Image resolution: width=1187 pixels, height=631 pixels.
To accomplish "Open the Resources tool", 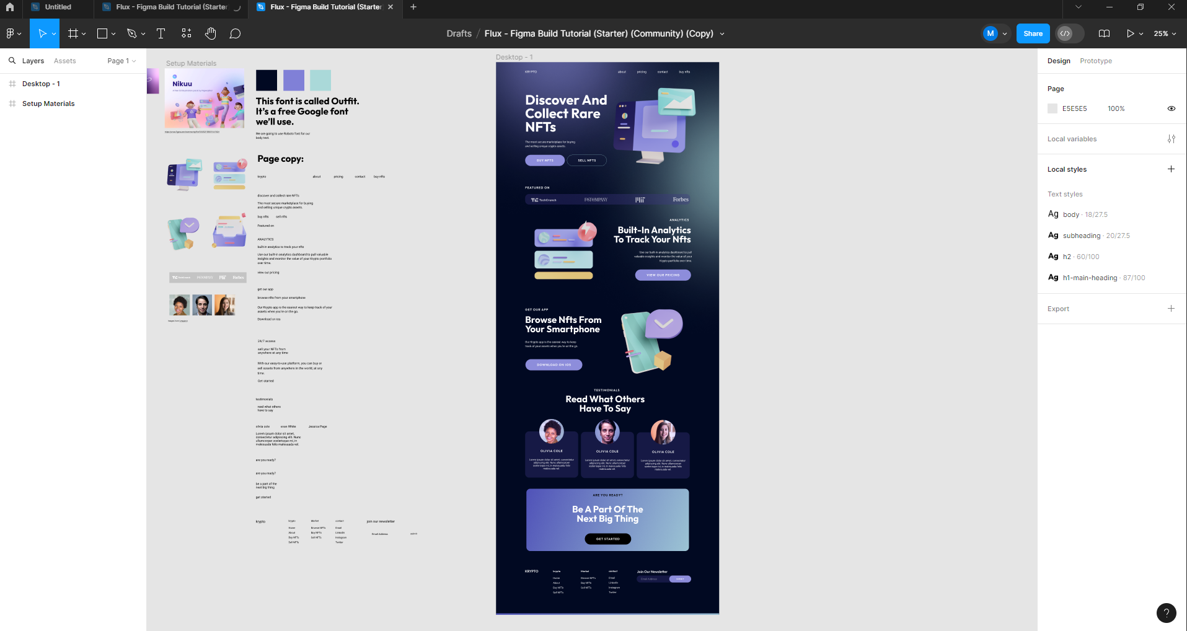I will (186, 33).
